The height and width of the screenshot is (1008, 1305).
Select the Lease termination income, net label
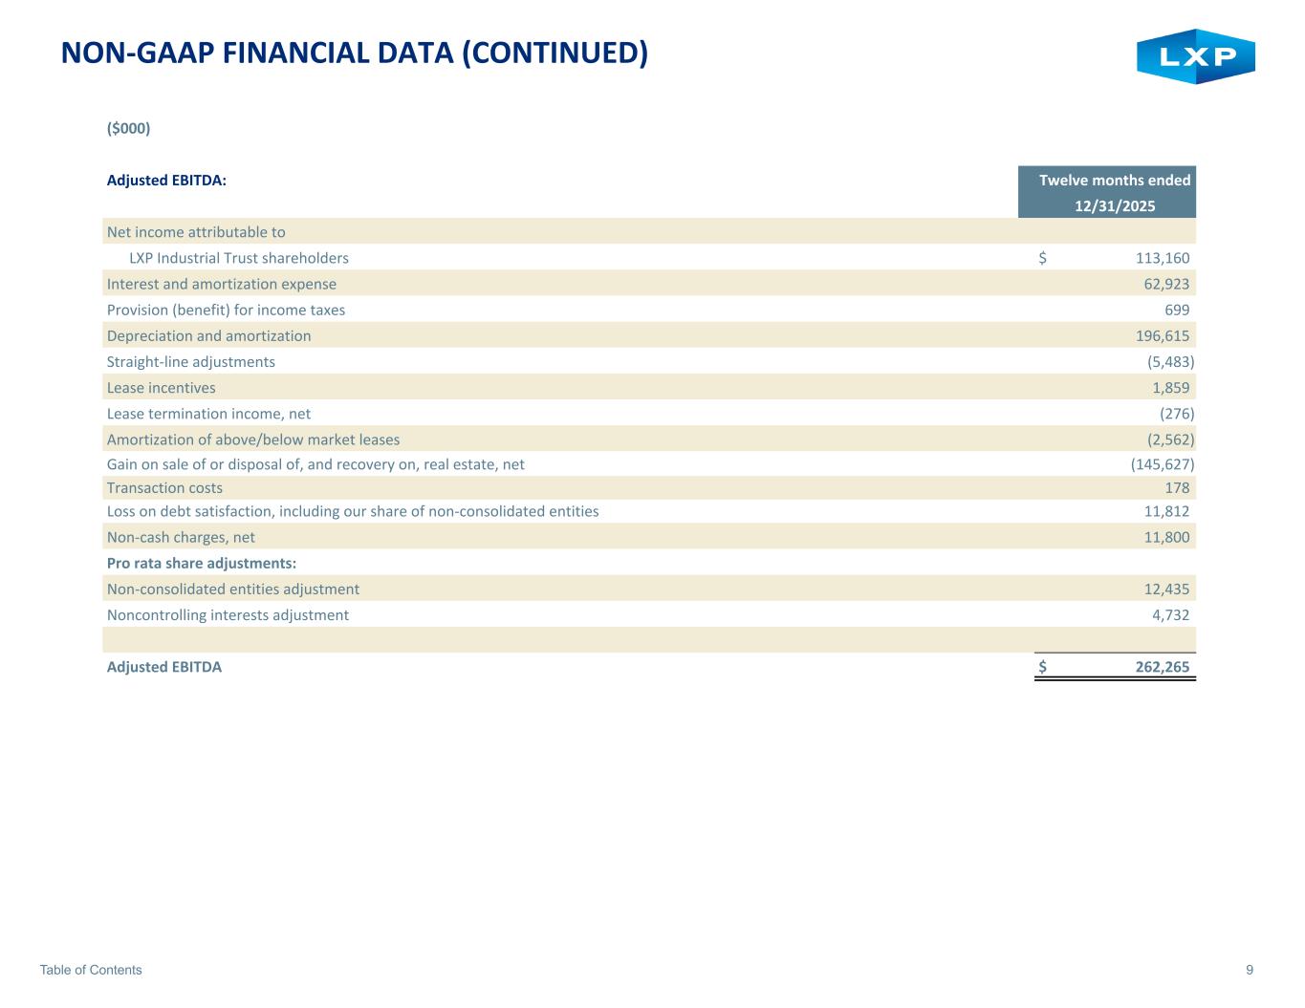[208, 414]
